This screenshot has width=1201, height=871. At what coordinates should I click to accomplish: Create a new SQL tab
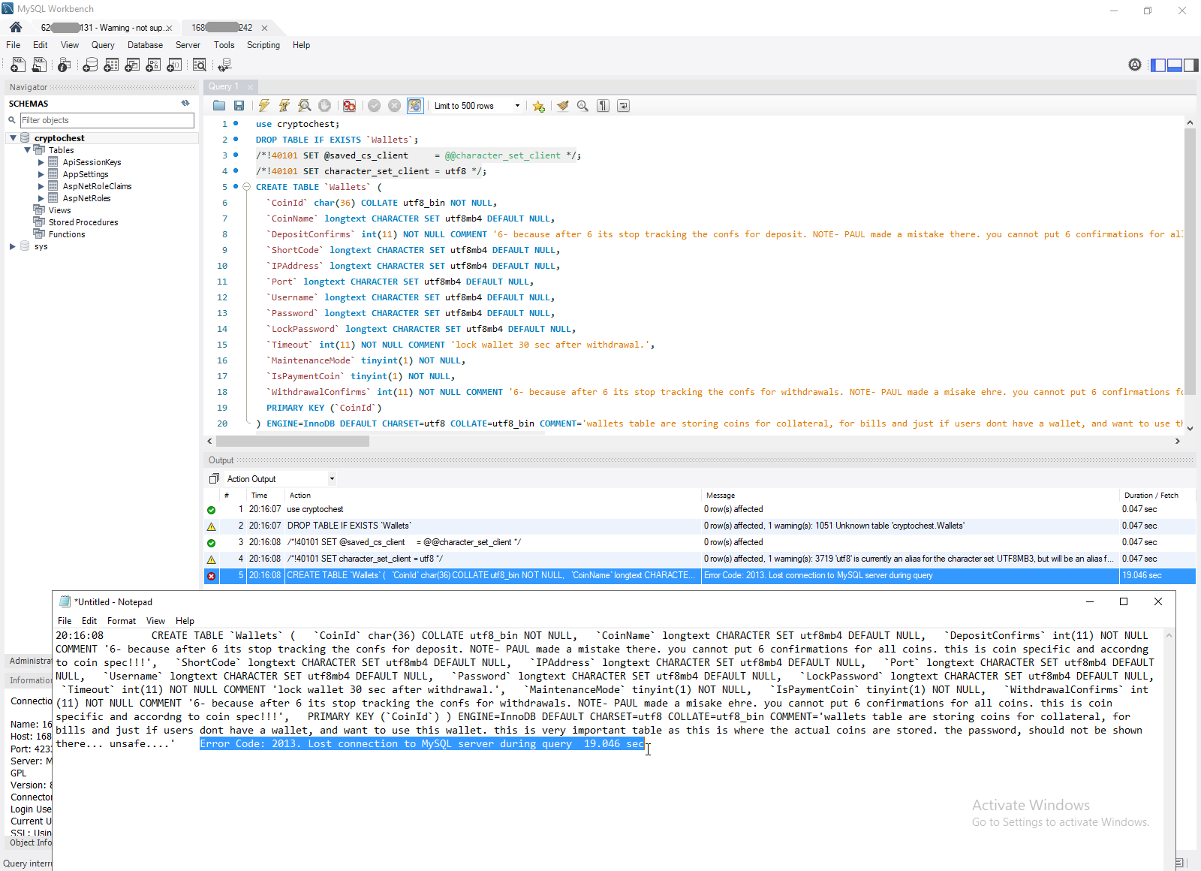[x=18, y=65]
